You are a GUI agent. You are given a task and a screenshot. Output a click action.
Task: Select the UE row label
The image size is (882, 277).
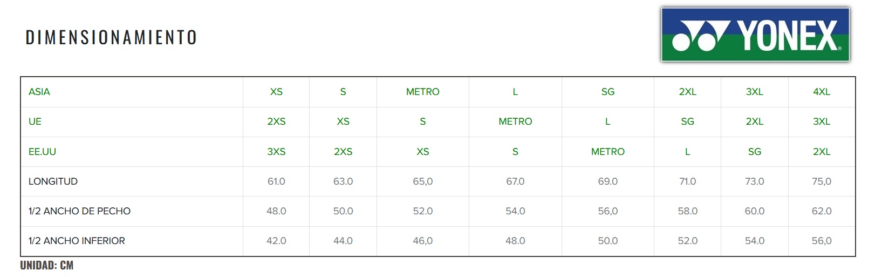(x=35, y=121)
